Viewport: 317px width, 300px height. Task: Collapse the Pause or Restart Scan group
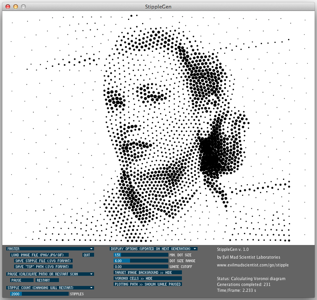click(91, 274)
